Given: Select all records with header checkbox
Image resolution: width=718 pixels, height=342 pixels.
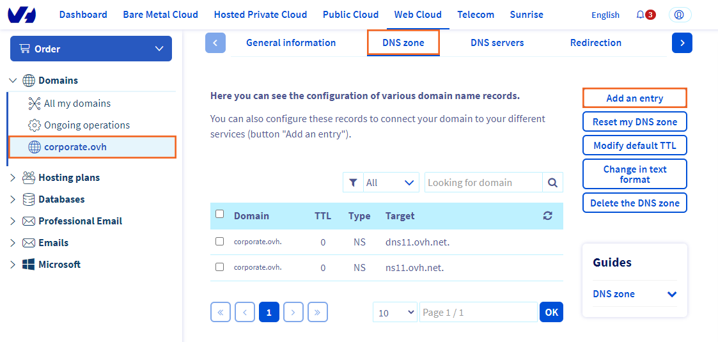Looking at the screenshot, I should point(220,215).
